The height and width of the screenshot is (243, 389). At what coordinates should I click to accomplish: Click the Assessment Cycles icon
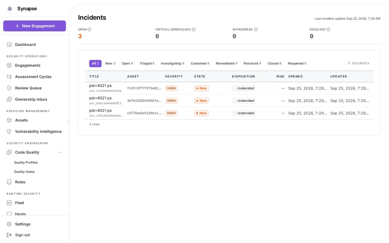point(9,76)
